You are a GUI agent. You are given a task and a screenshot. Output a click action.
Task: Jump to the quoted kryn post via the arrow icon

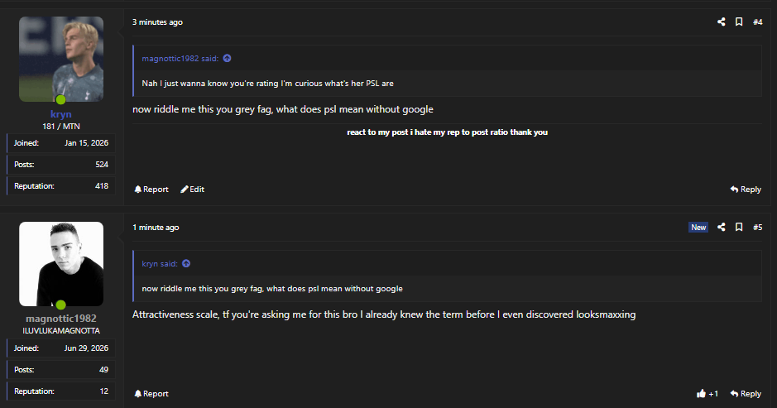[186, 264]
